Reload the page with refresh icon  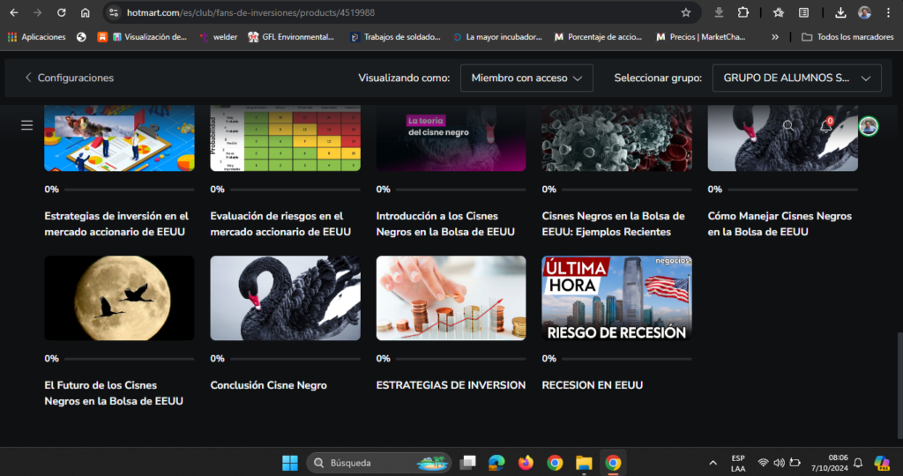point(61,12)
